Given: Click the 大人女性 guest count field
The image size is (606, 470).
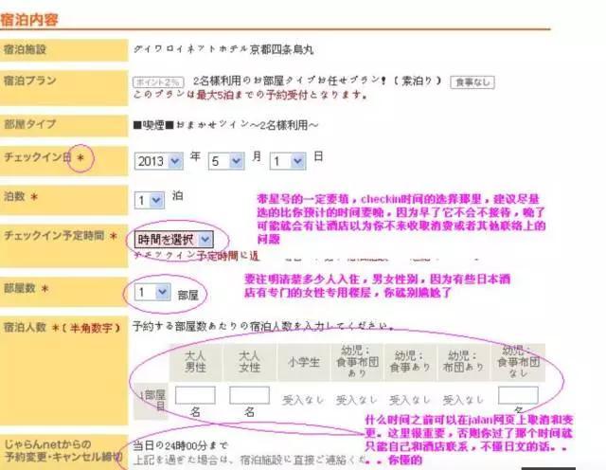Looking at the screenshot, I should 248,395.
